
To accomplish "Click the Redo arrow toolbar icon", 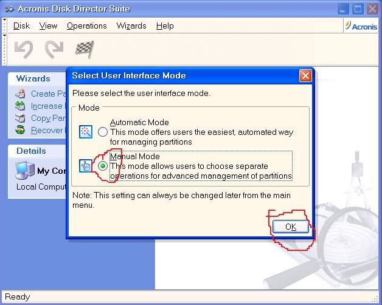I will [x=54, y=49].
